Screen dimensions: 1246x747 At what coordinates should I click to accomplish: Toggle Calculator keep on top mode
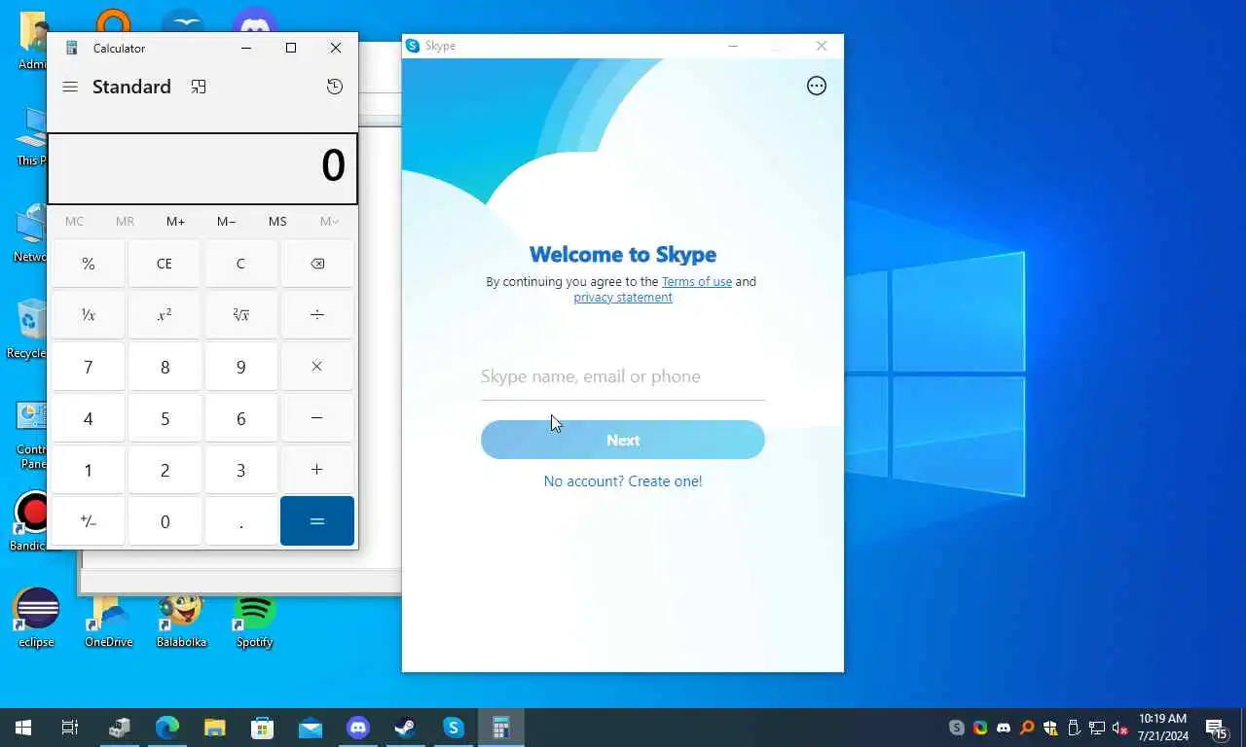(x=199, y=87)
